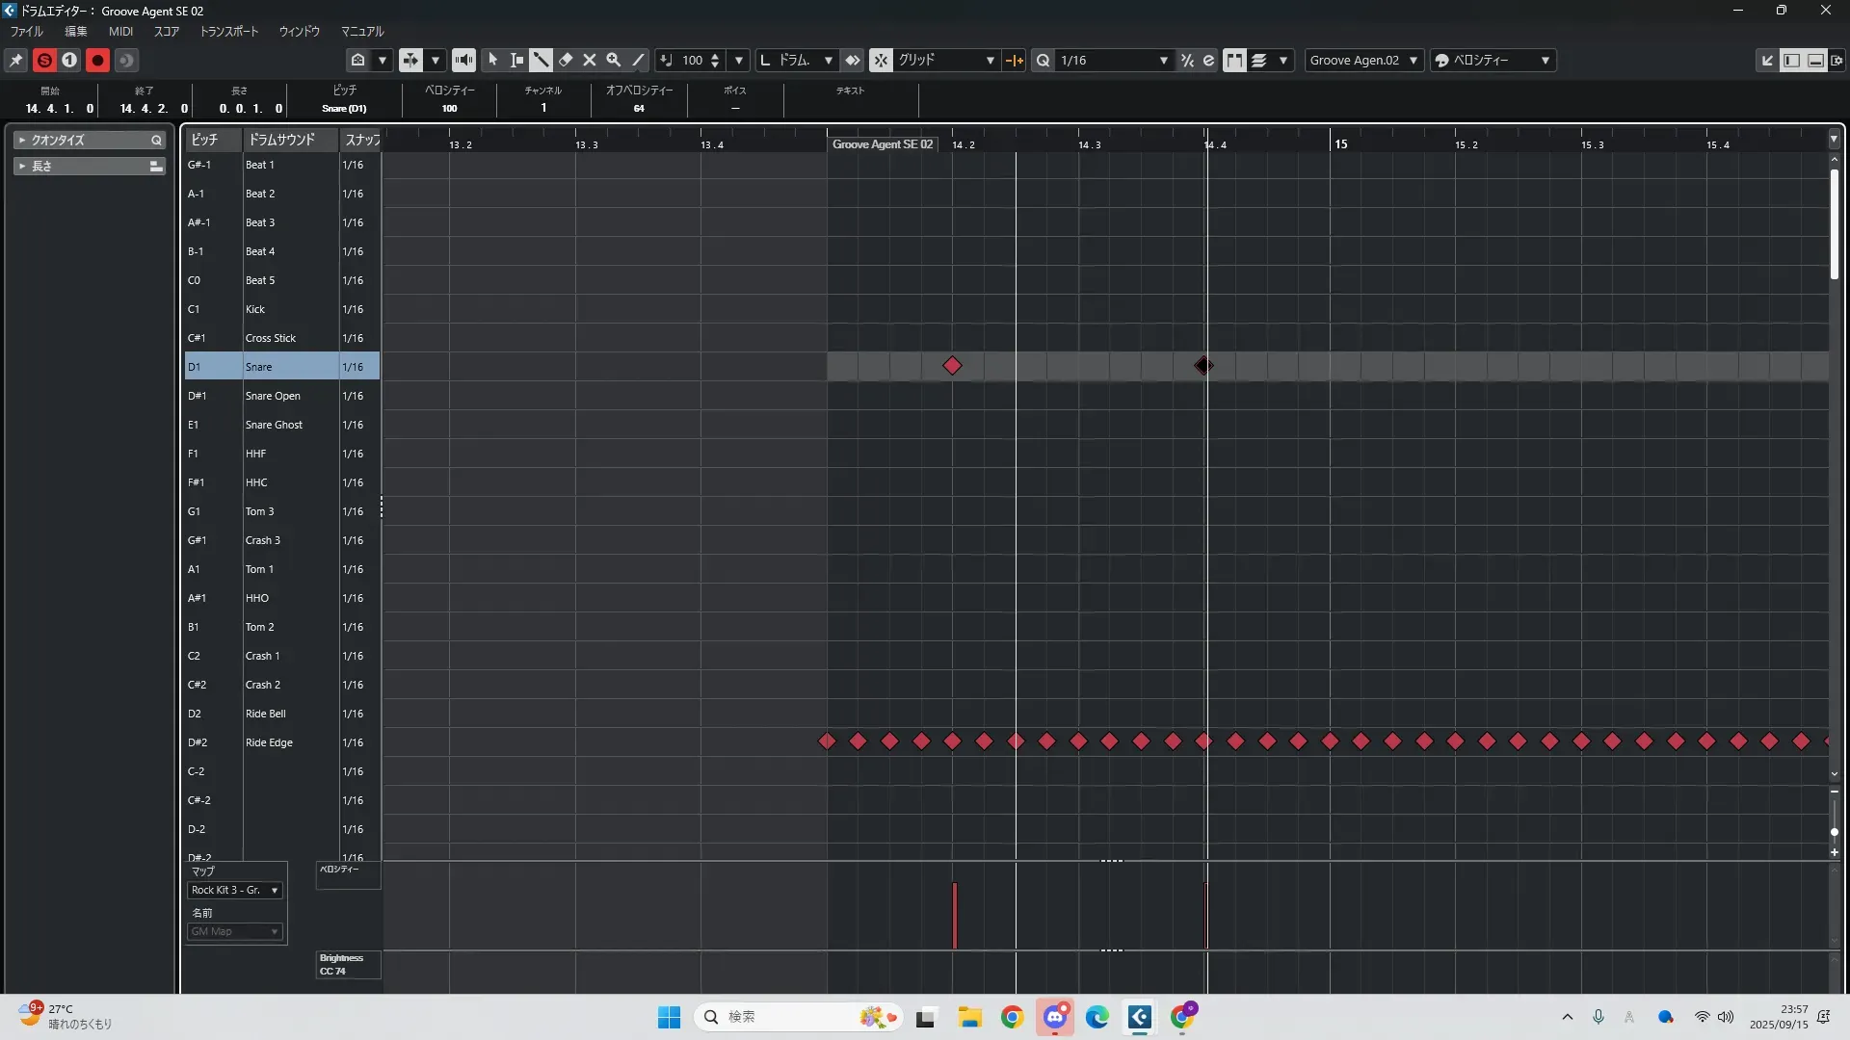Toggle Acoustic Feedback speaker button
Viewport: 1850px width, 1040px height.
click(x=463, y=60)
